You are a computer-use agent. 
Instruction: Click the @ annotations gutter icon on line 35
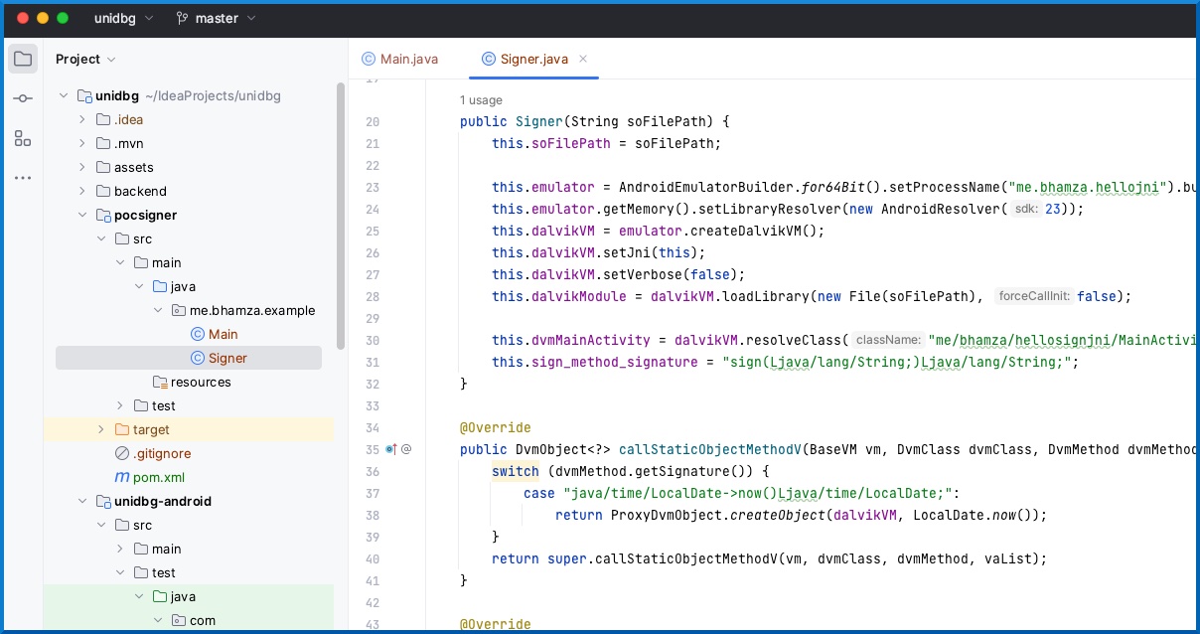click(405, 449)
